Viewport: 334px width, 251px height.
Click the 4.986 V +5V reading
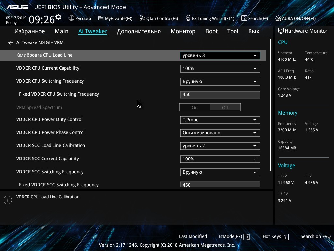(311, 183)
